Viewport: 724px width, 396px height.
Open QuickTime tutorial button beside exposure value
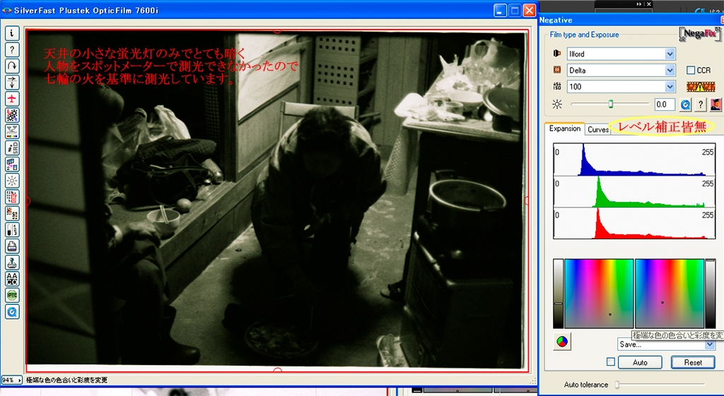[685, 104]
